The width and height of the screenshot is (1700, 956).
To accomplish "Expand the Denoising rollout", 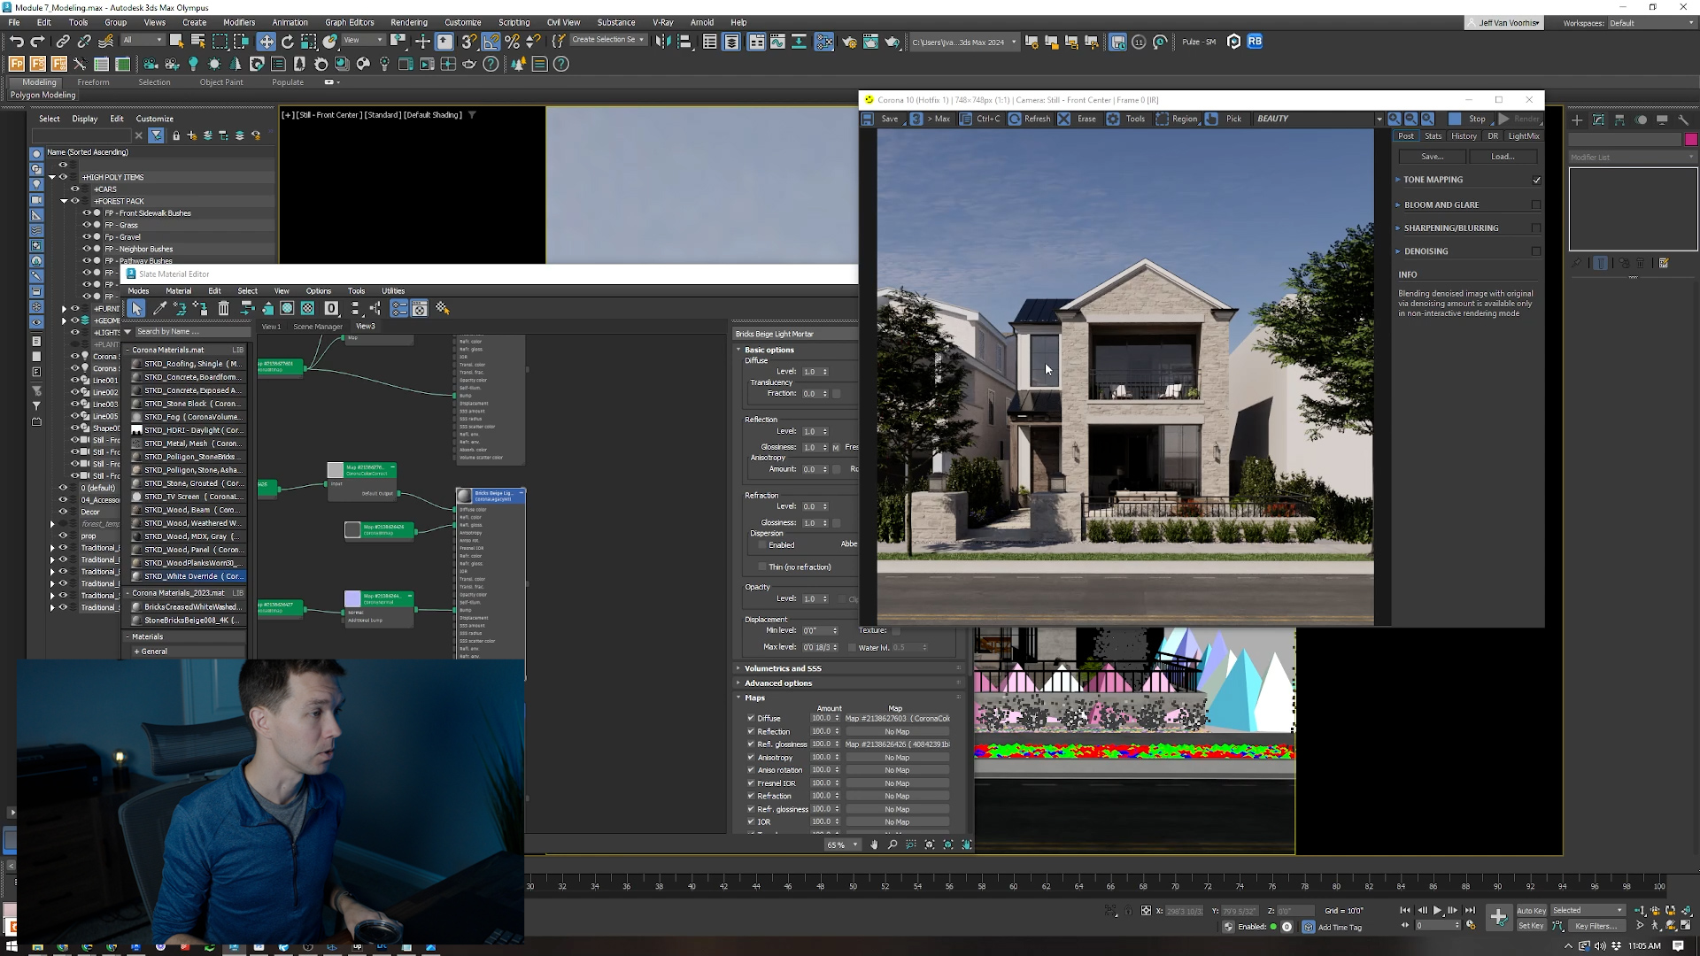I will pos(1426,251).
